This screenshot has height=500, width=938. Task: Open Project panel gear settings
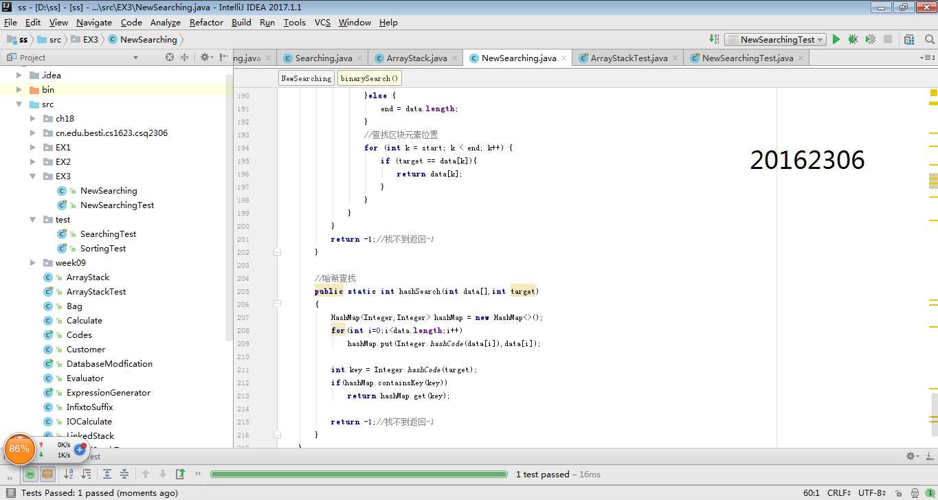click(205, 58)
